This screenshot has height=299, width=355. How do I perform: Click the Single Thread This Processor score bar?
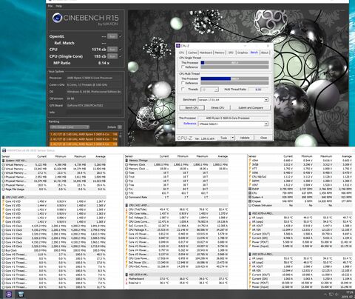coord(234,63)
